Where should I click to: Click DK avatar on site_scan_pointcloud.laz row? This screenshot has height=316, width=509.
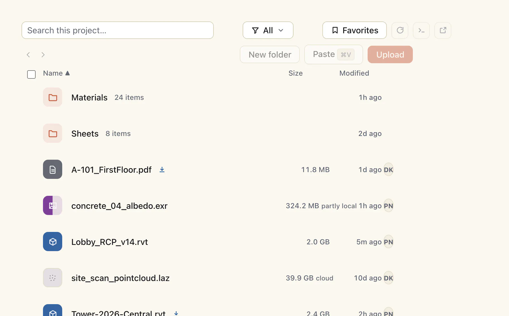click(x=389, y=278)
